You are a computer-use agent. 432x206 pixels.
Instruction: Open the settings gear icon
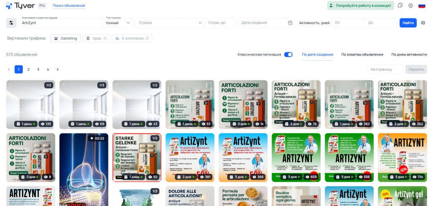tap(410, 5)
